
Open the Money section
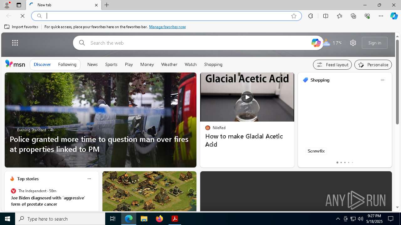click(x=147, y=64)
